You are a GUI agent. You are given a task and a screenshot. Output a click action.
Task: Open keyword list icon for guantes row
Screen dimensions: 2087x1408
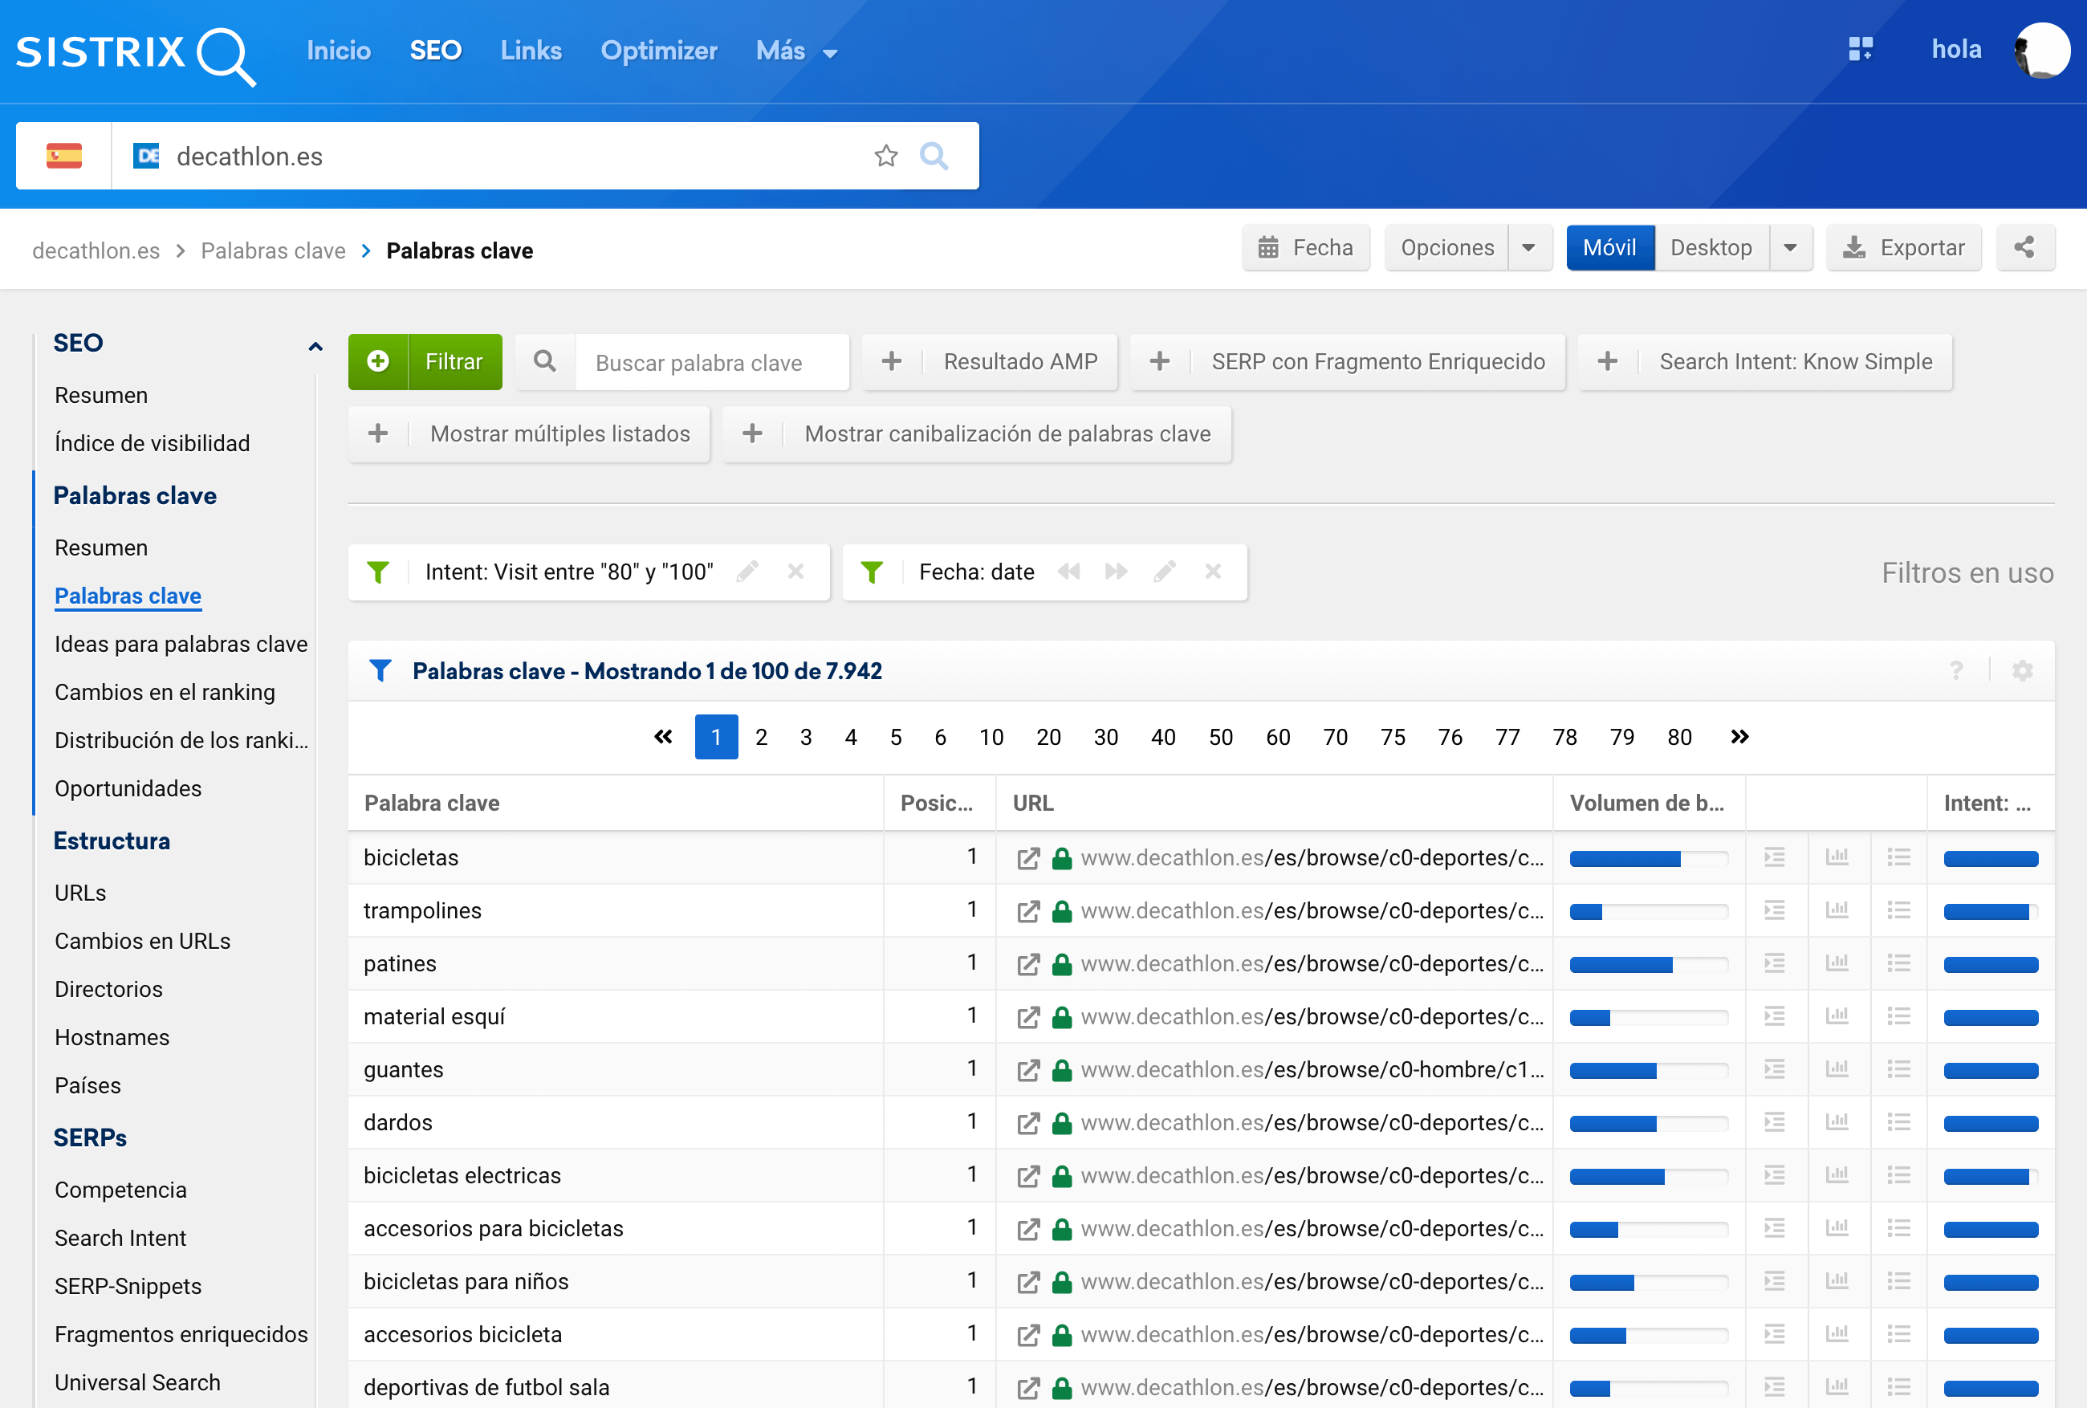[1898, 1069]
